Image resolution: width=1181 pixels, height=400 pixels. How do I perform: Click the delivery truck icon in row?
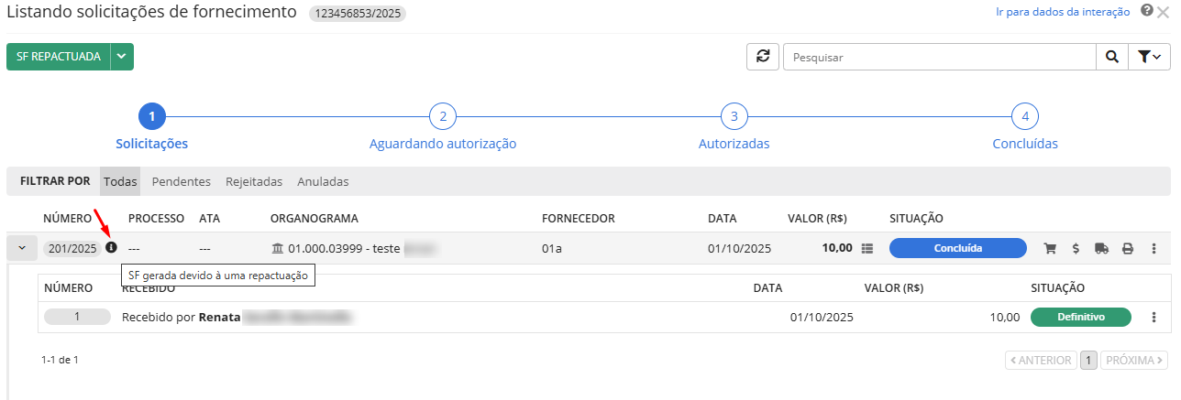pyautogui.click(x=1101, y=248)
